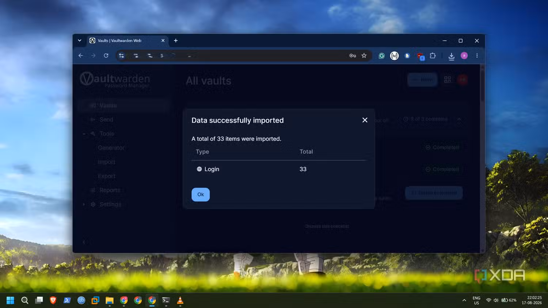Image resolution: width=548 pixels, height=308 pixels.
Task: Click the Type column header
Action: click(202, 151)
